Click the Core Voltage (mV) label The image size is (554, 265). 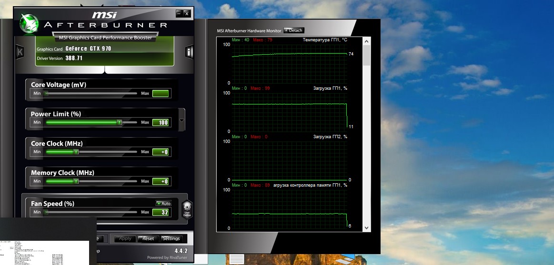point(58,85)
